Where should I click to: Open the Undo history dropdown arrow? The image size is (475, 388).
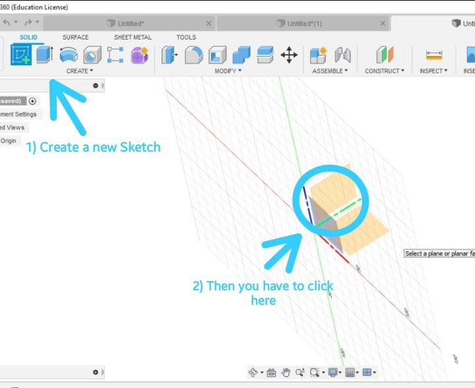[16, 22]
